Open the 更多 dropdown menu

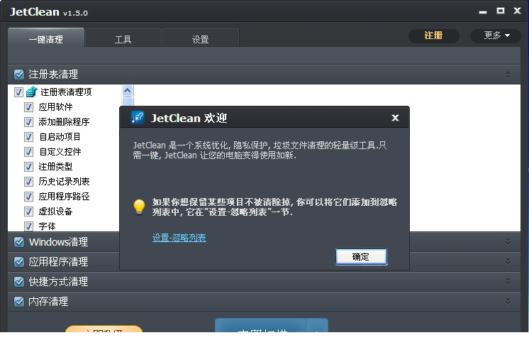(x=496, y=35)
